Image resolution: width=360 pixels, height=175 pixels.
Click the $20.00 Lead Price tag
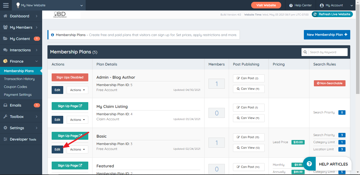[298, 142]
